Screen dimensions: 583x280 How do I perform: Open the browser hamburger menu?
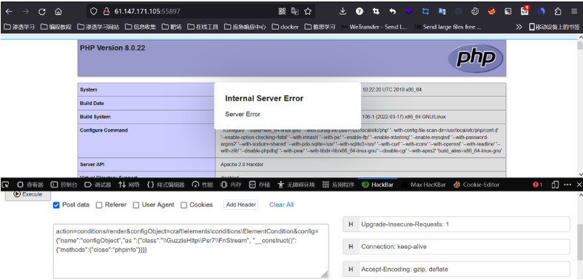tap(574, 12)
